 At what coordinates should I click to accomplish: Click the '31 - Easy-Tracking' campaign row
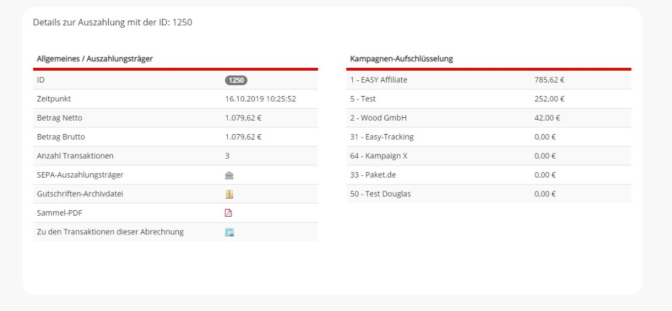[488, 137]
